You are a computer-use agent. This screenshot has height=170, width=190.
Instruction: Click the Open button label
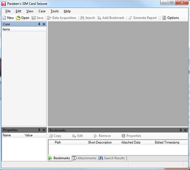[25, 18]
